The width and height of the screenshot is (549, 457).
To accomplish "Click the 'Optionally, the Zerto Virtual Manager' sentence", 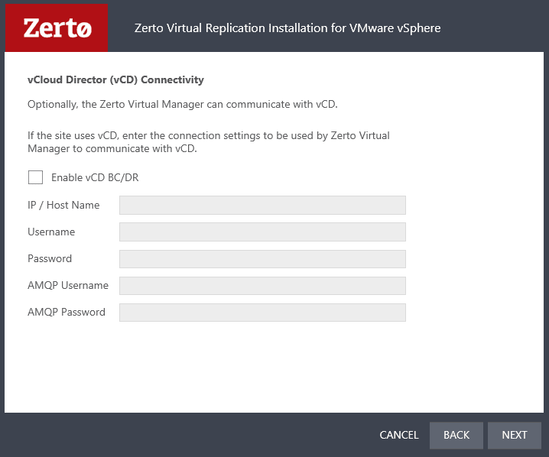I will 183,105.
